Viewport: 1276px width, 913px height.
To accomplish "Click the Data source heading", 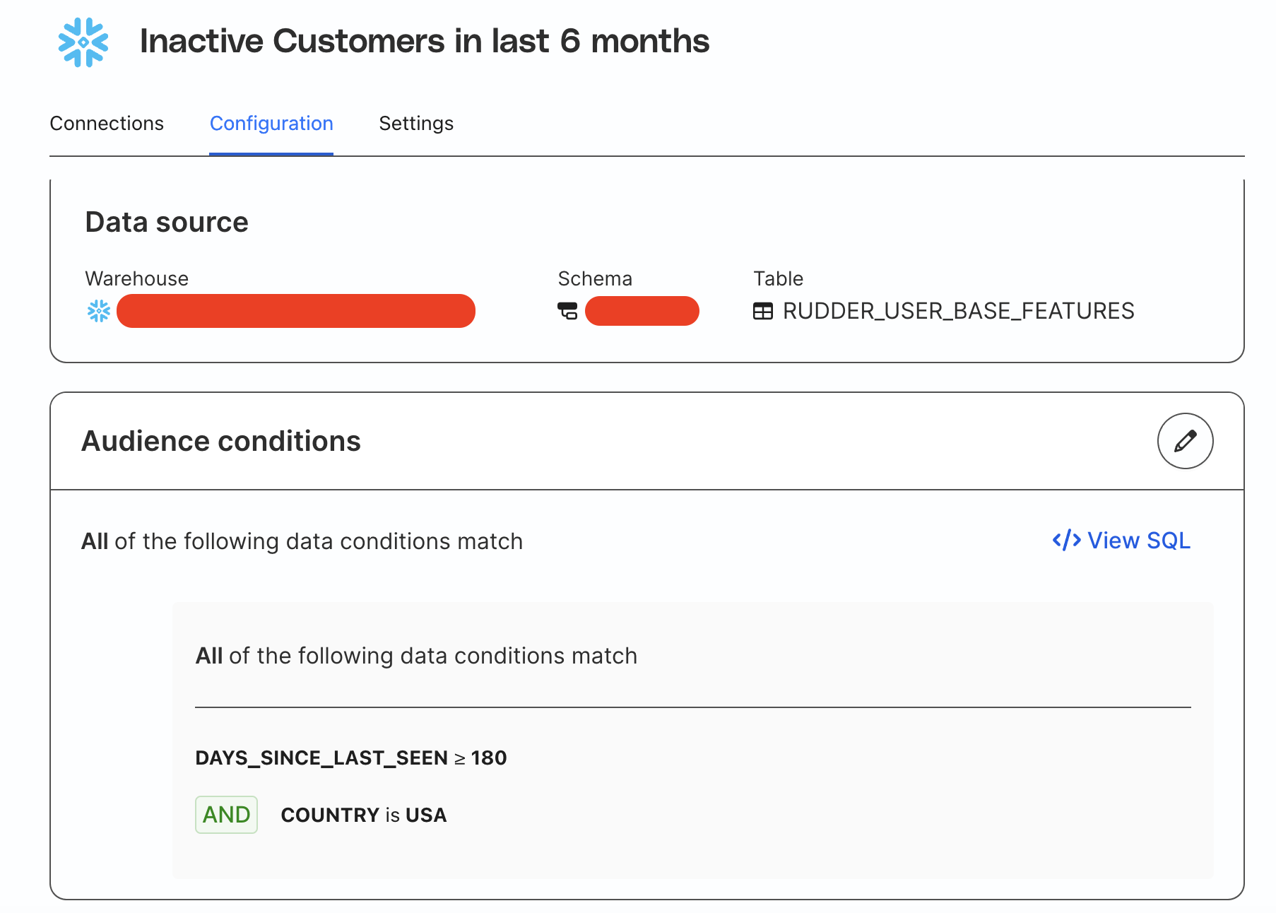I will (167, 222).
